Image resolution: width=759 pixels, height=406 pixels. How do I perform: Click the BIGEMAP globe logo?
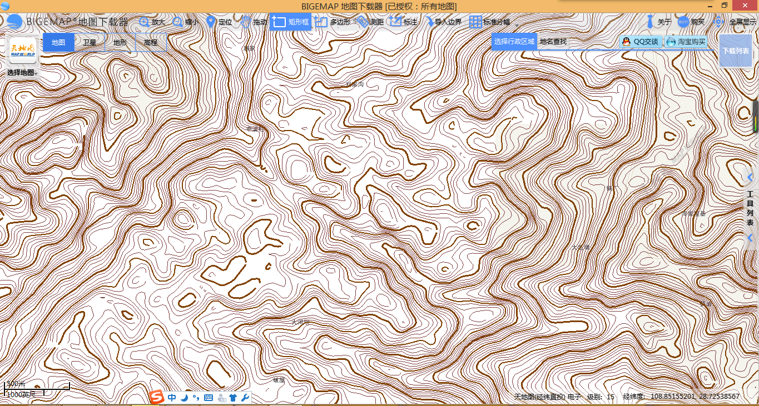pyautogui.click(x=14, y=22)
